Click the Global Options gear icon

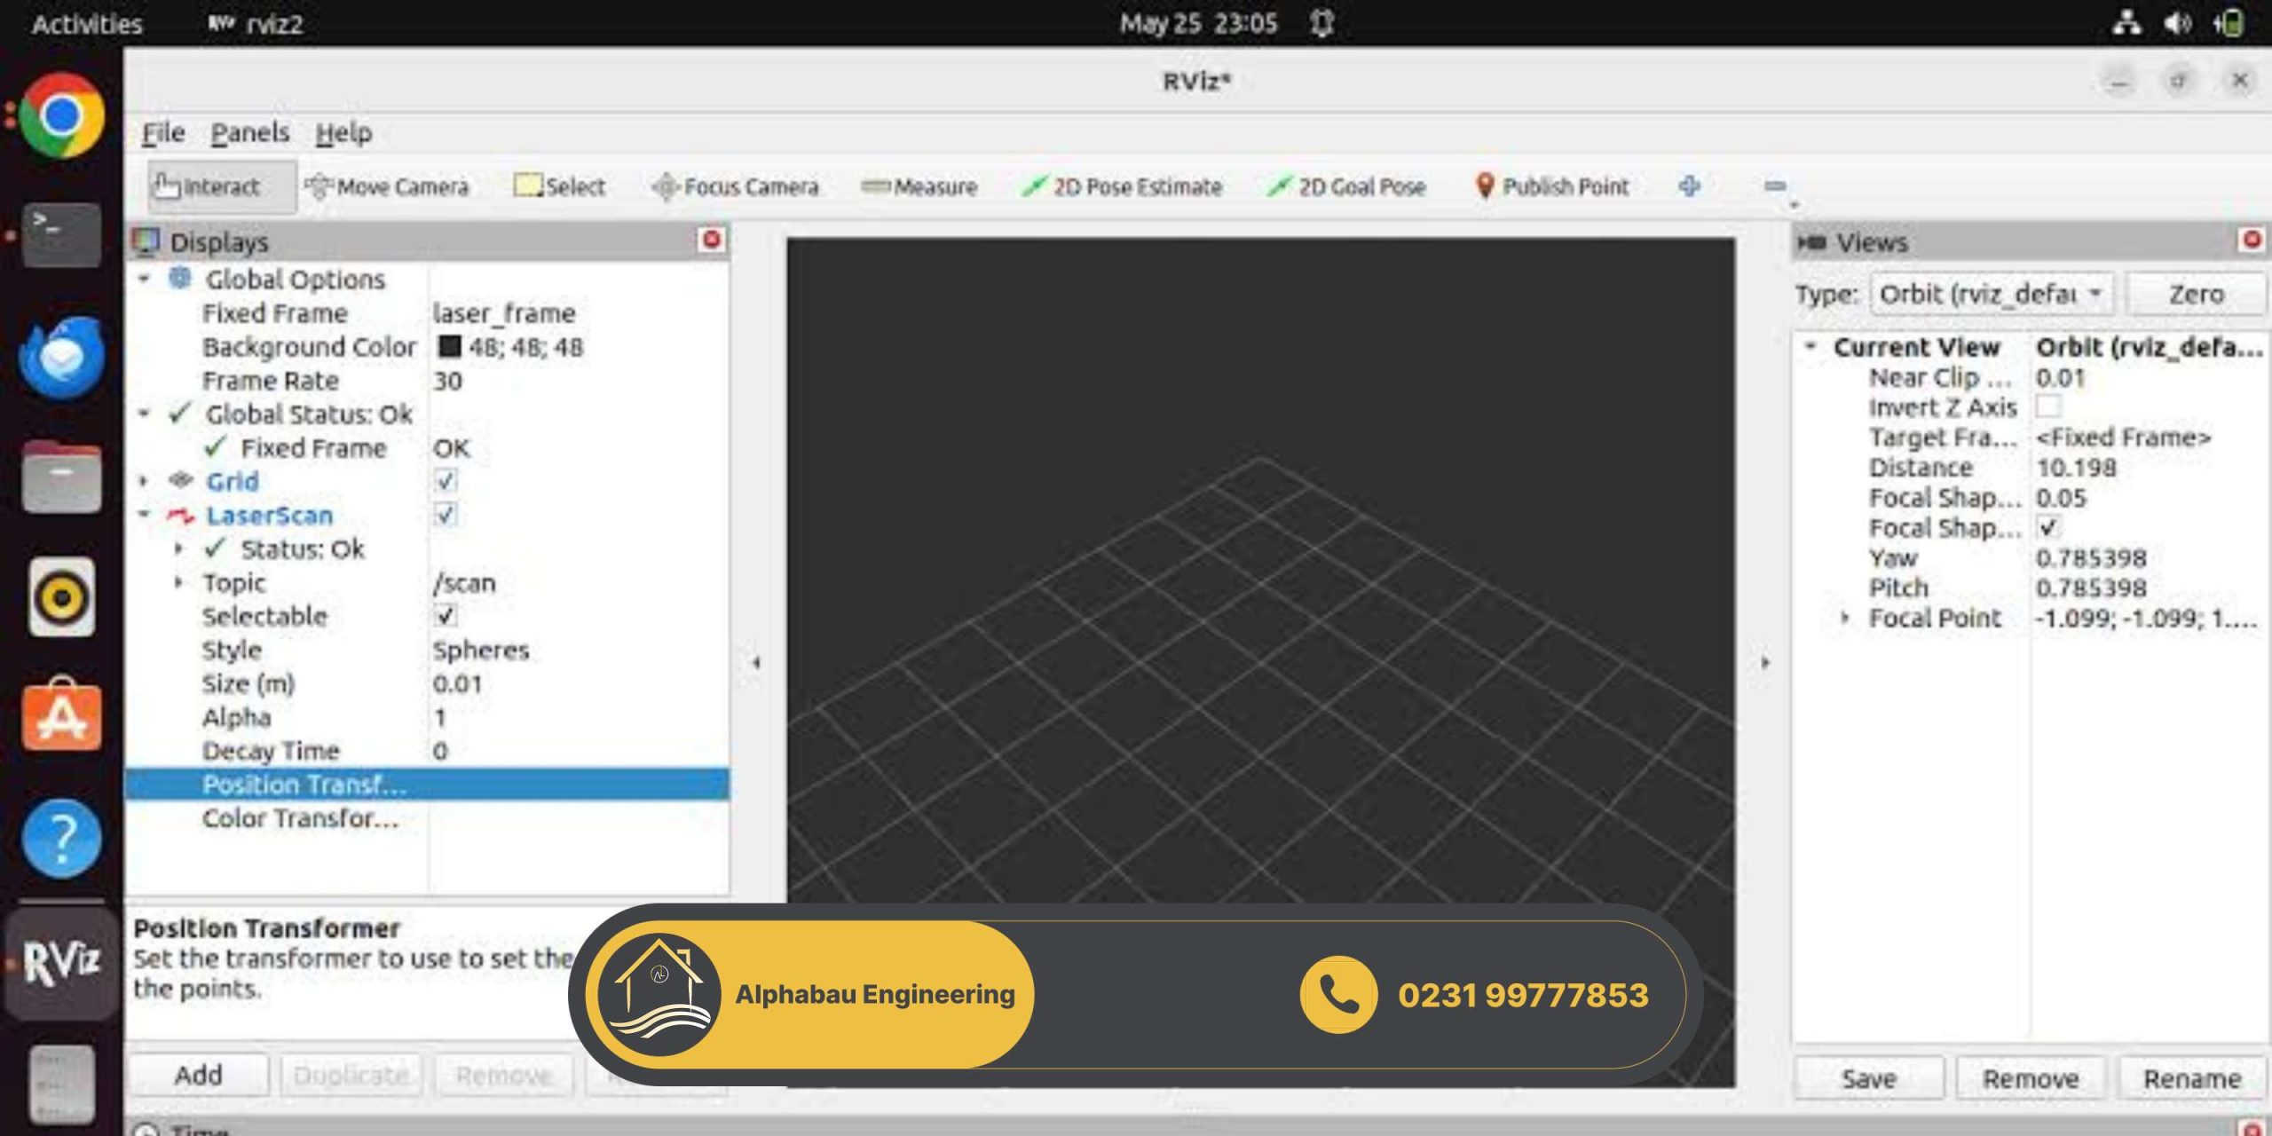(x=180, y=279)
